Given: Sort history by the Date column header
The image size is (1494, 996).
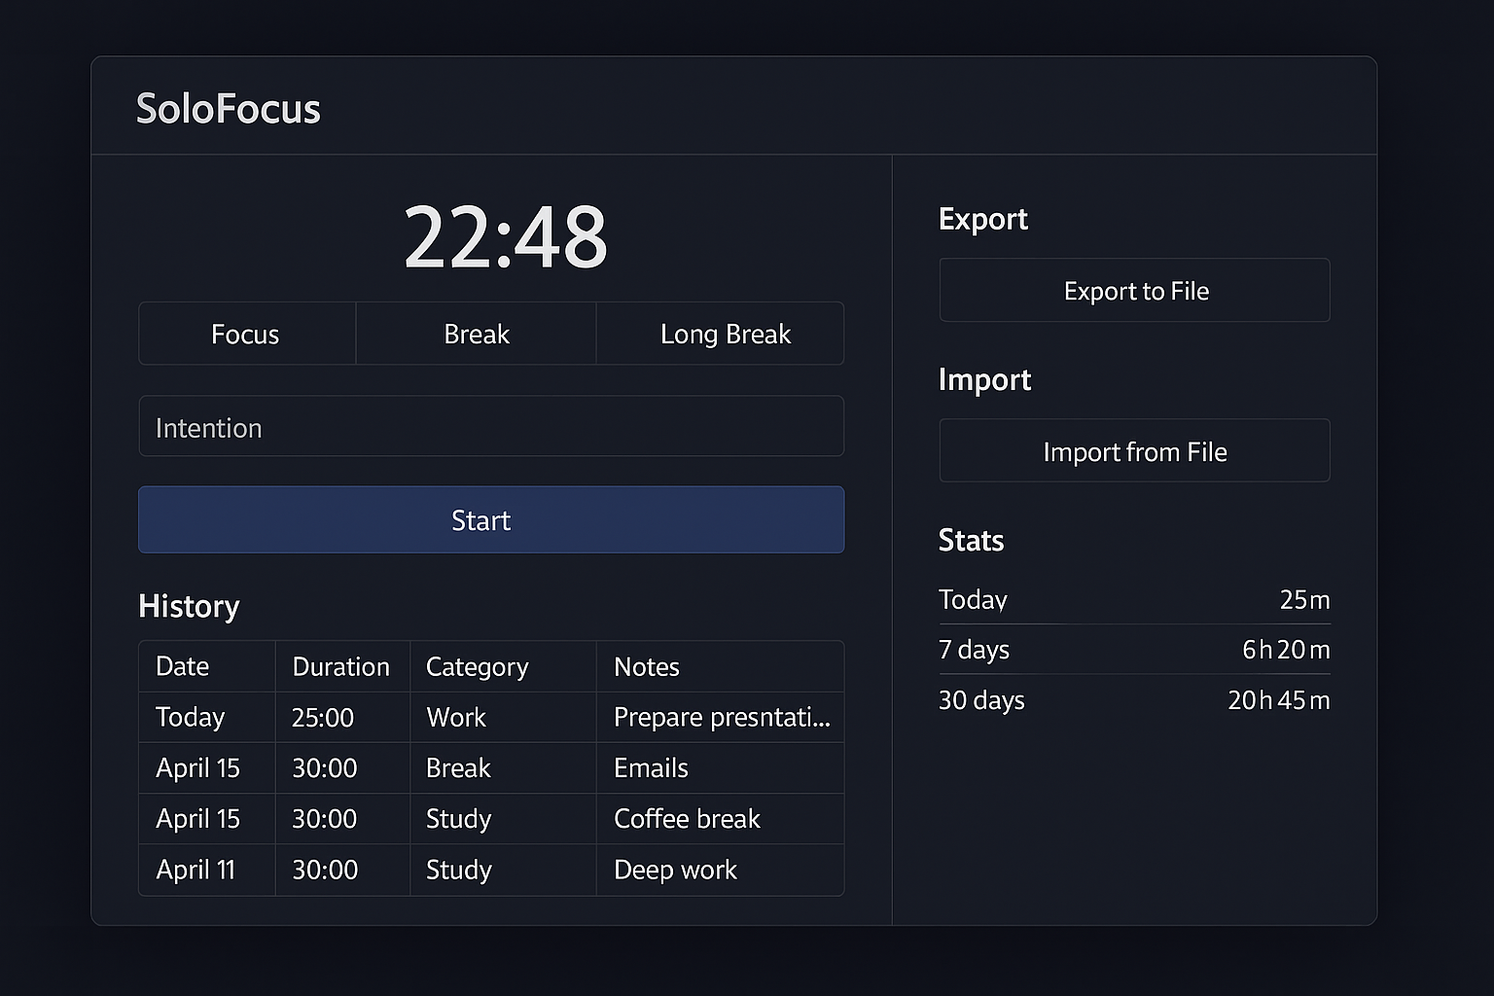Looking at the screenshot, I should pyautogui.click(x=183, y=666).
